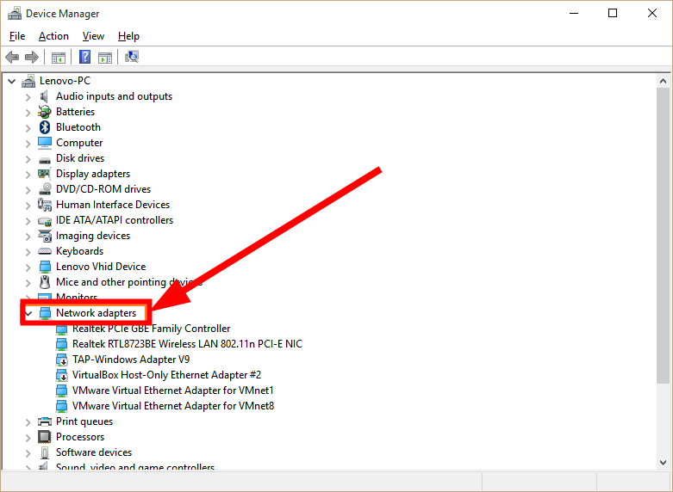Click the Back arrow toolbar icon
This screenshot has width=673, height=492.
pos(12,57)
